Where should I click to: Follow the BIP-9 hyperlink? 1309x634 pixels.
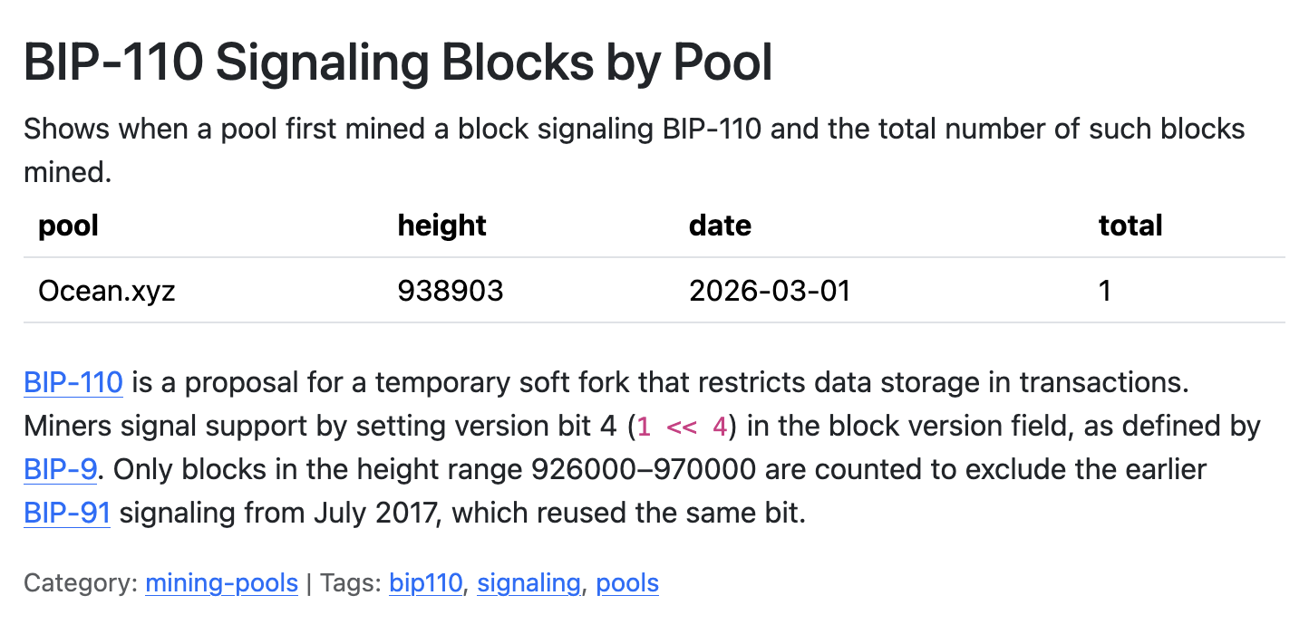point(60,469)
